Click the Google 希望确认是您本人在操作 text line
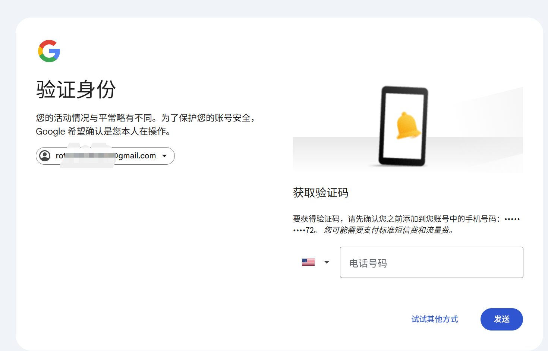The image size is (548, 351). pos(103,132)
